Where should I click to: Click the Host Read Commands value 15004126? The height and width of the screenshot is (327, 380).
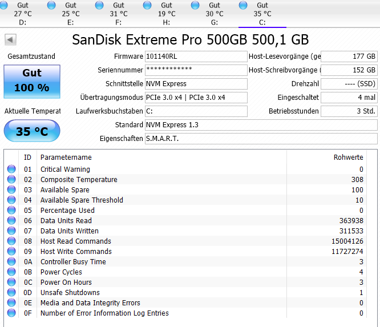pyautogui.click(x=347, y=241)
